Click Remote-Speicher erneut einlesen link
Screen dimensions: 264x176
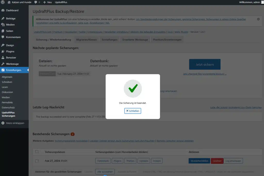175,141
